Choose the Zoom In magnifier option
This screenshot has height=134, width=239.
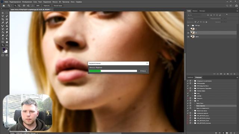(16, 6)
